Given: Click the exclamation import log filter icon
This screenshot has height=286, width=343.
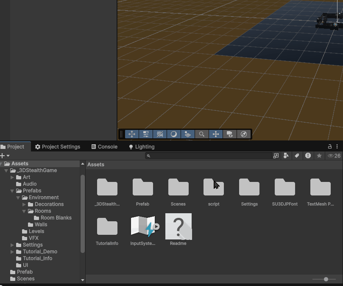Looking at the screenshot, I should pos(308,156).
